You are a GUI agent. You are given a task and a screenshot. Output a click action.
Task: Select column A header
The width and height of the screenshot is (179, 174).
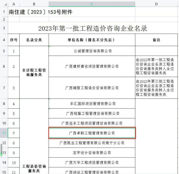click(14, 4)
